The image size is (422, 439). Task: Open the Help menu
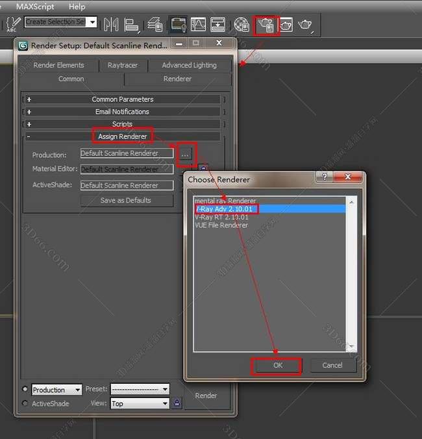pyautogui.click(x=77, y=6)
